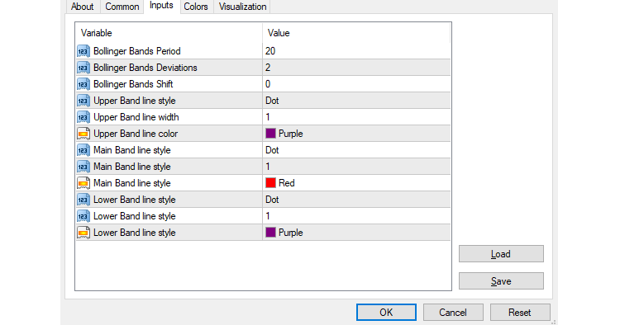Select the 'Upper Band line style' variable name
This screenshot has height=325, width=620.
click(135, 101)
